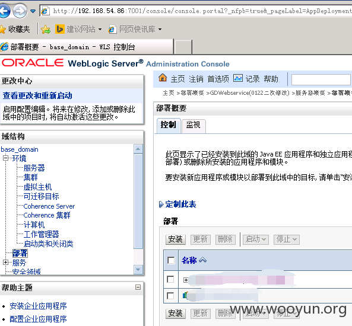Click 查看更改和重新启动 link
The height and width of the screenshot is (326, 352).
37,96
